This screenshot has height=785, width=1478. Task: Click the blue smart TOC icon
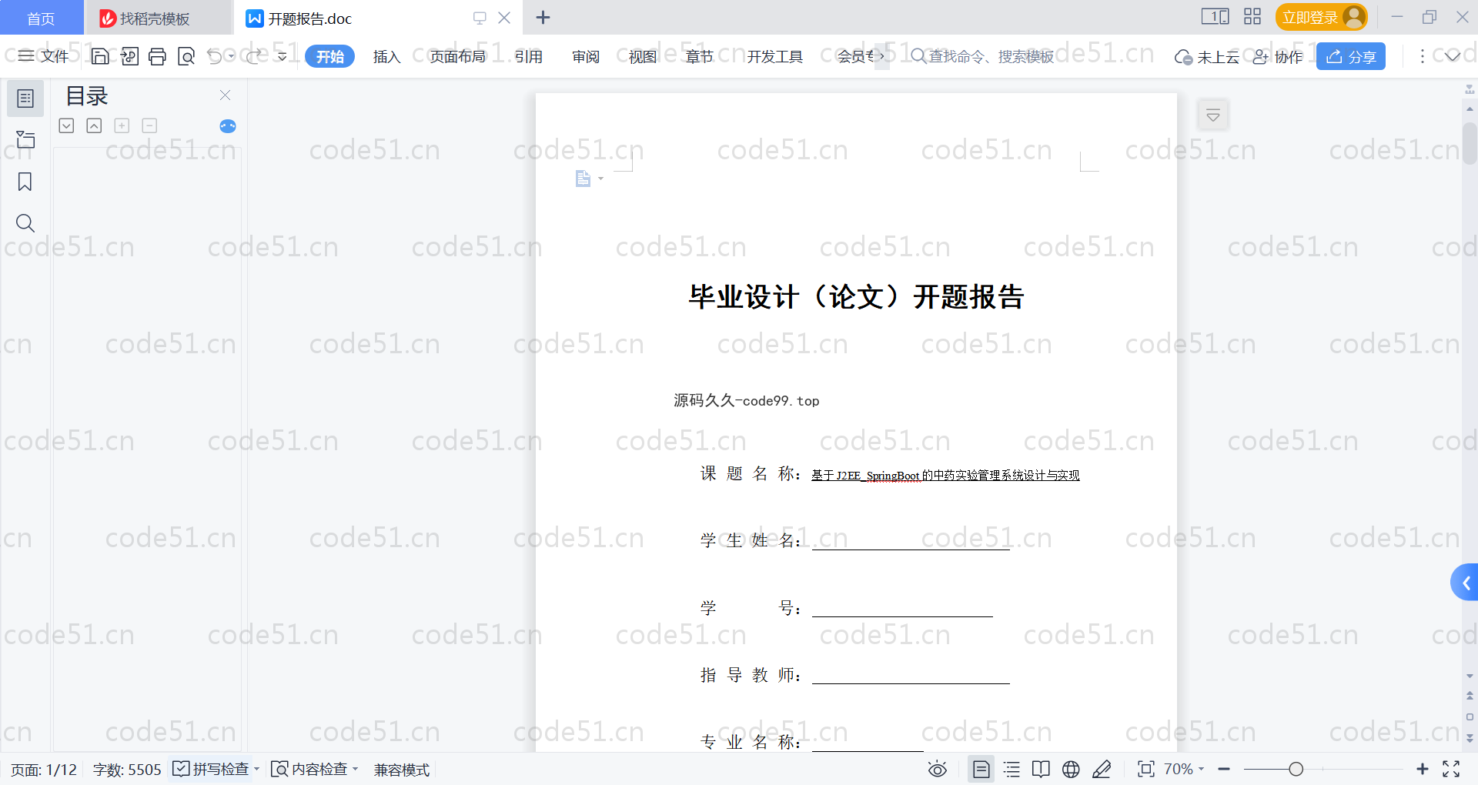coord(228,126)
